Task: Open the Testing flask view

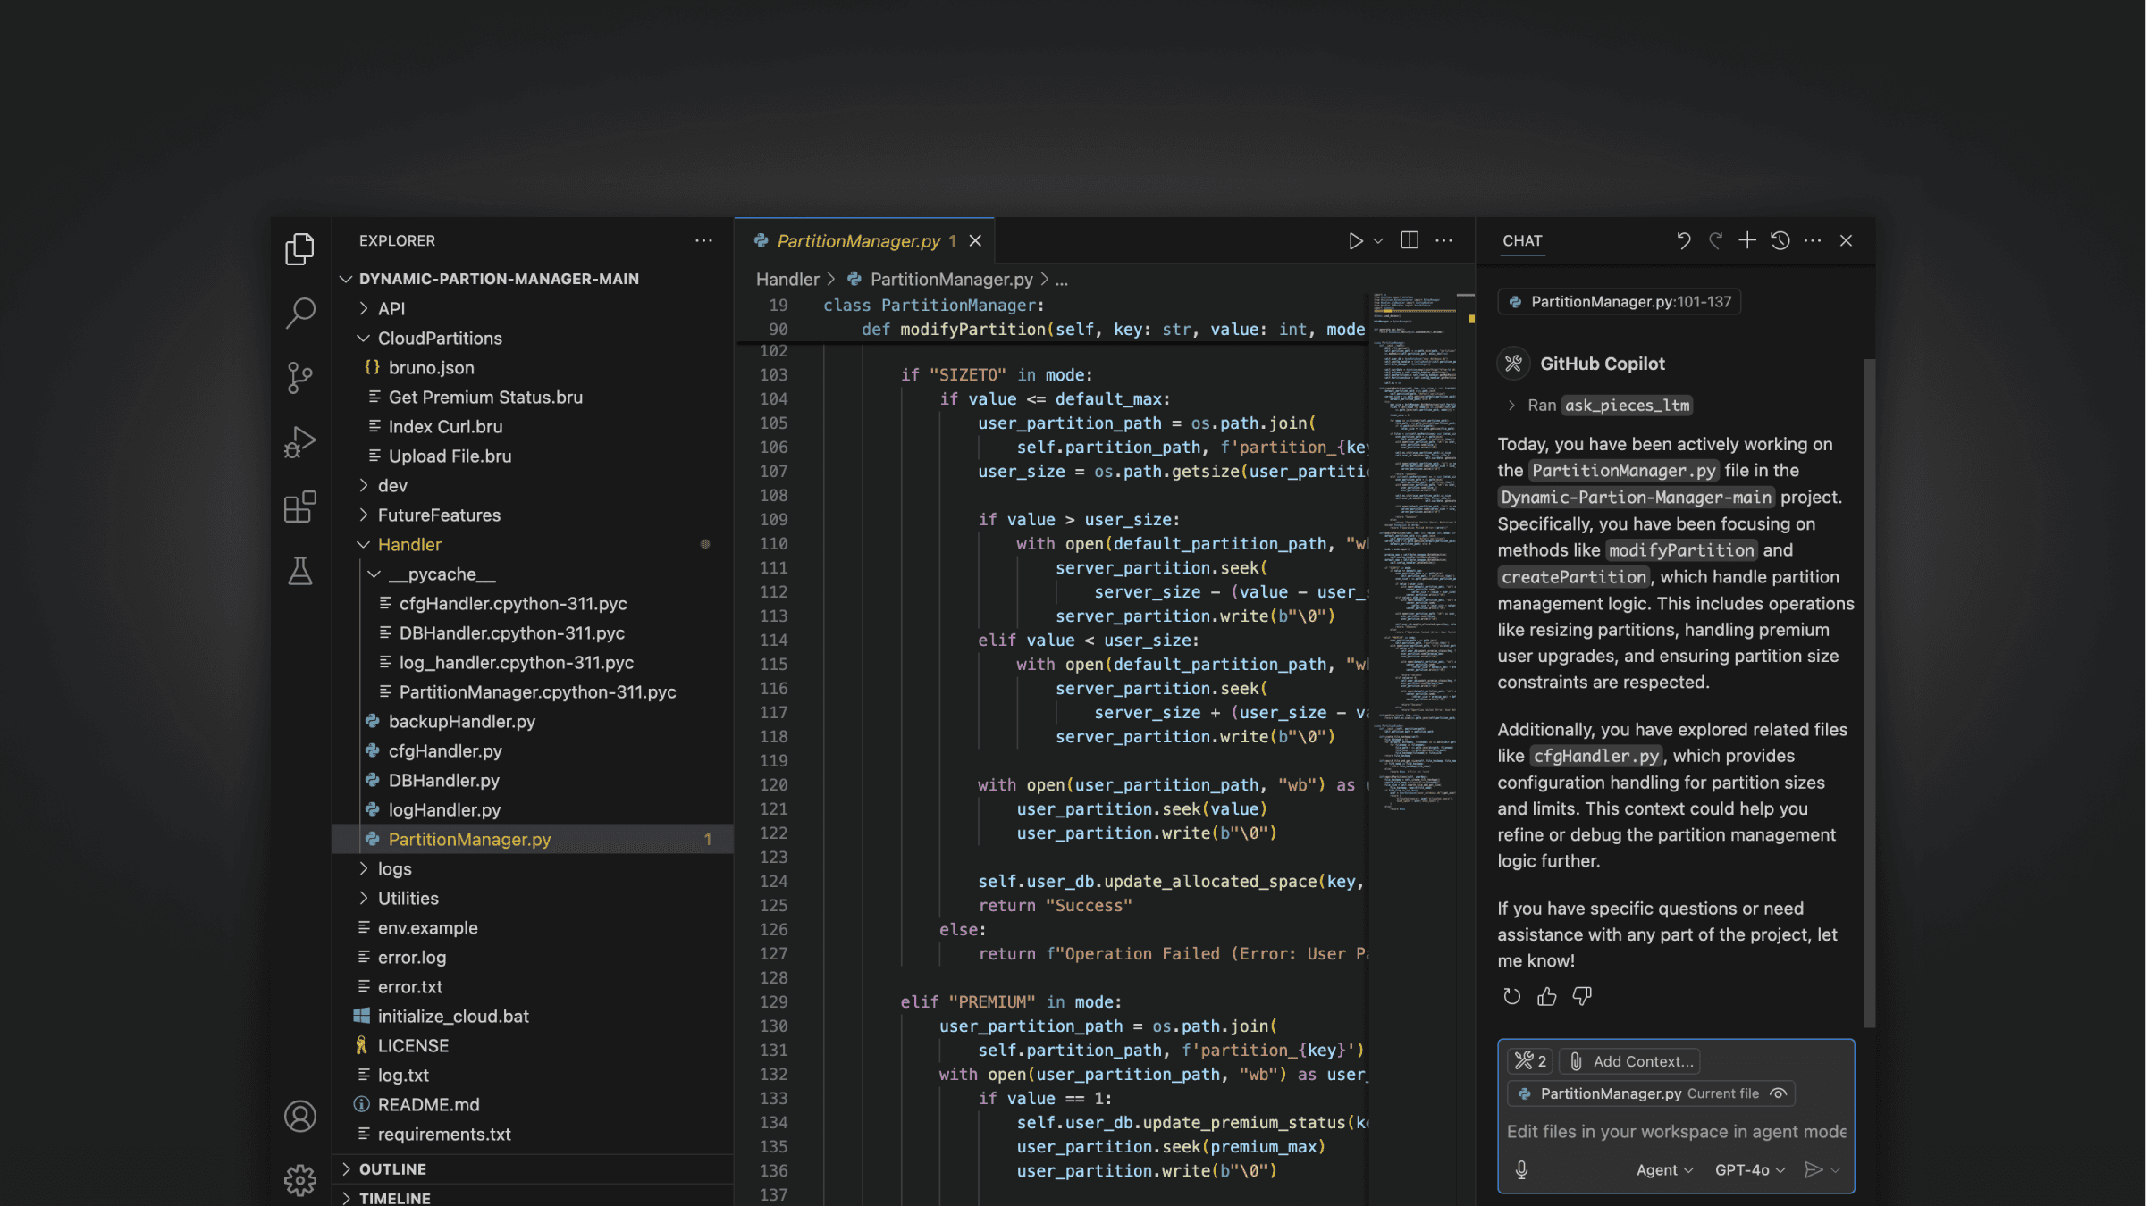Action: click(300, 571)
